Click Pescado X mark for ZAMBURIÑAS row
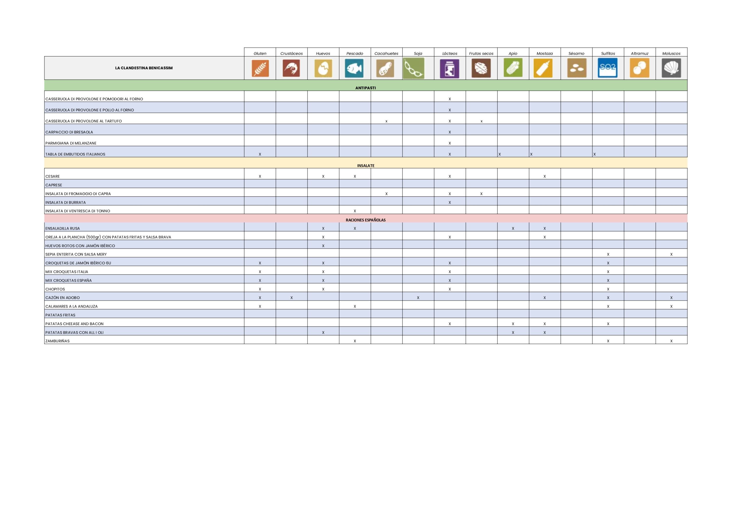This screenshot has width=745, height=527. click(355, 341)
